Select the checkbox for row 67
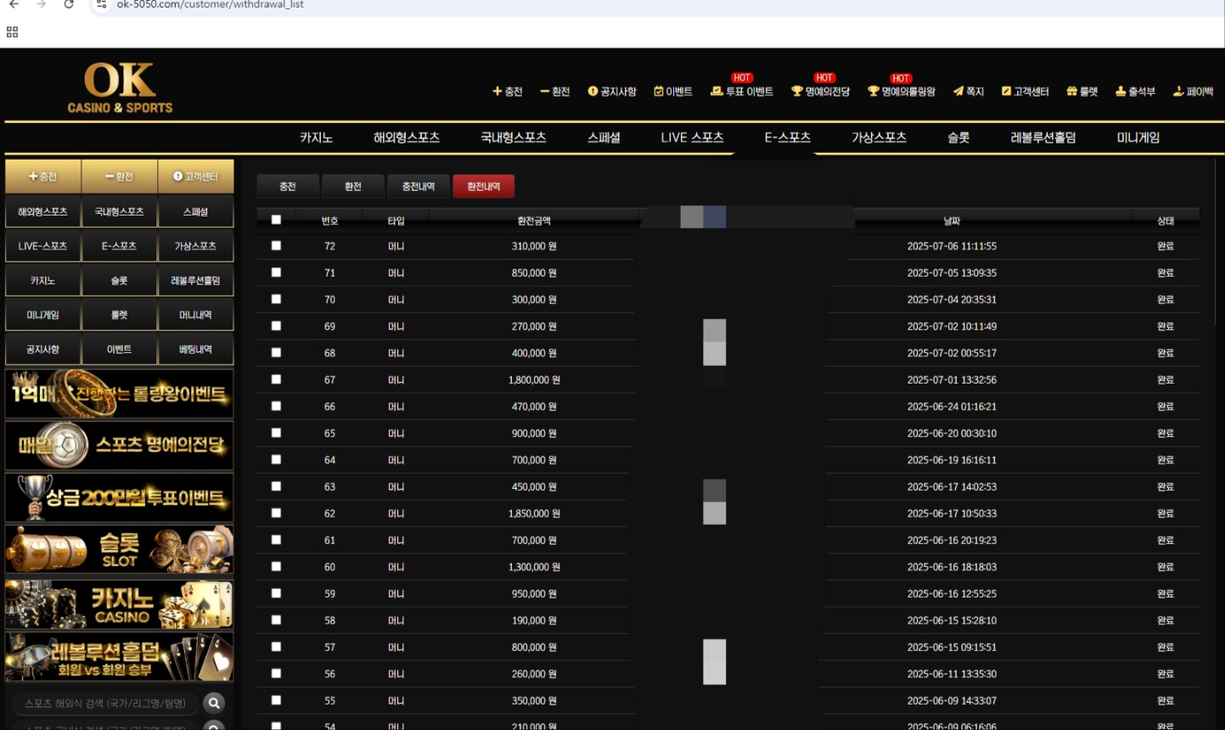Viewport: 1225px width, 730px height. click(x=276, y=379)
